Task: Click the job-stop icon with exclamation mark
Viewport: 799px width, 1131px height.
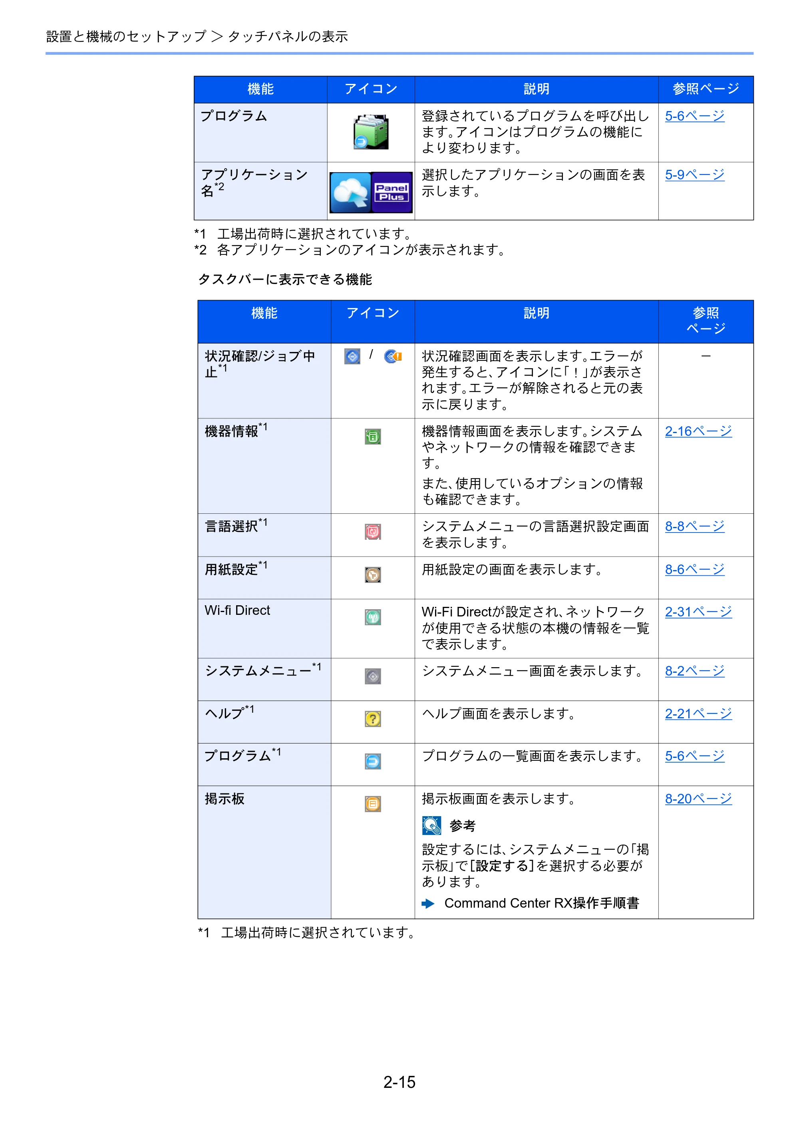Action: pyautogui.click(x=393, y=356)
